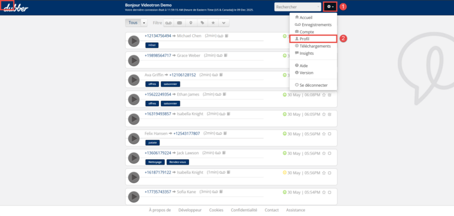Star the Ethan James recording
The image size is (454, 216).
point(324,94)
